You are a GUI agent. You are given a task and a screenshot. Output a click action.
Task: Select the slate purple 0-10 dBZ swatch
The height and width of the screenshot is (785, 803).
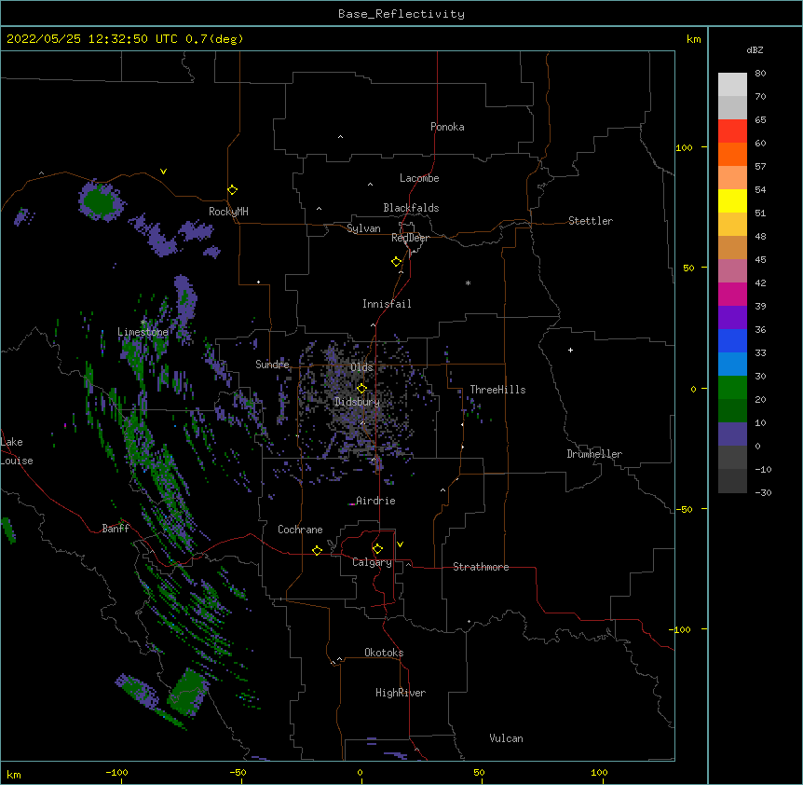click(732, 434)
